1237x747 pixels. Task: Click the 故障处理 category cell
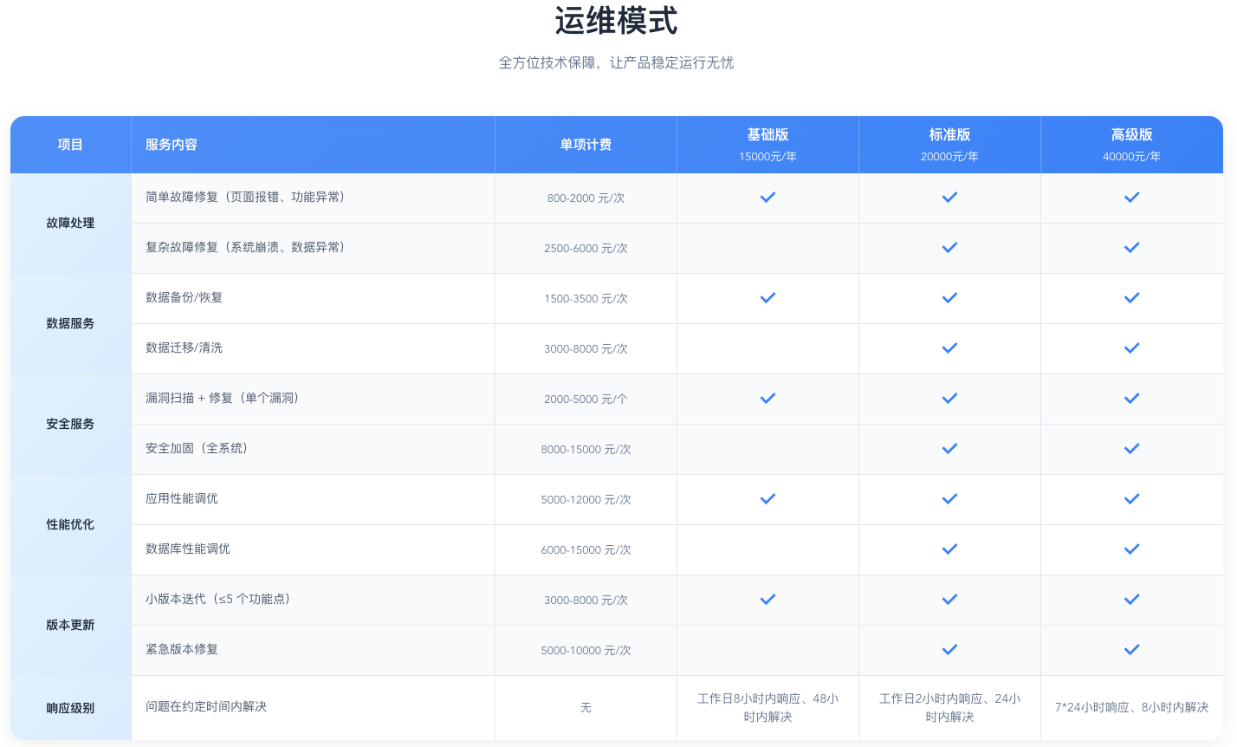tap(70, 224)
